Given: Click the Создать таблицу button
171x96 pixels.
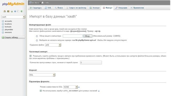Looking at the screenshot, I should tap(13, 37).
